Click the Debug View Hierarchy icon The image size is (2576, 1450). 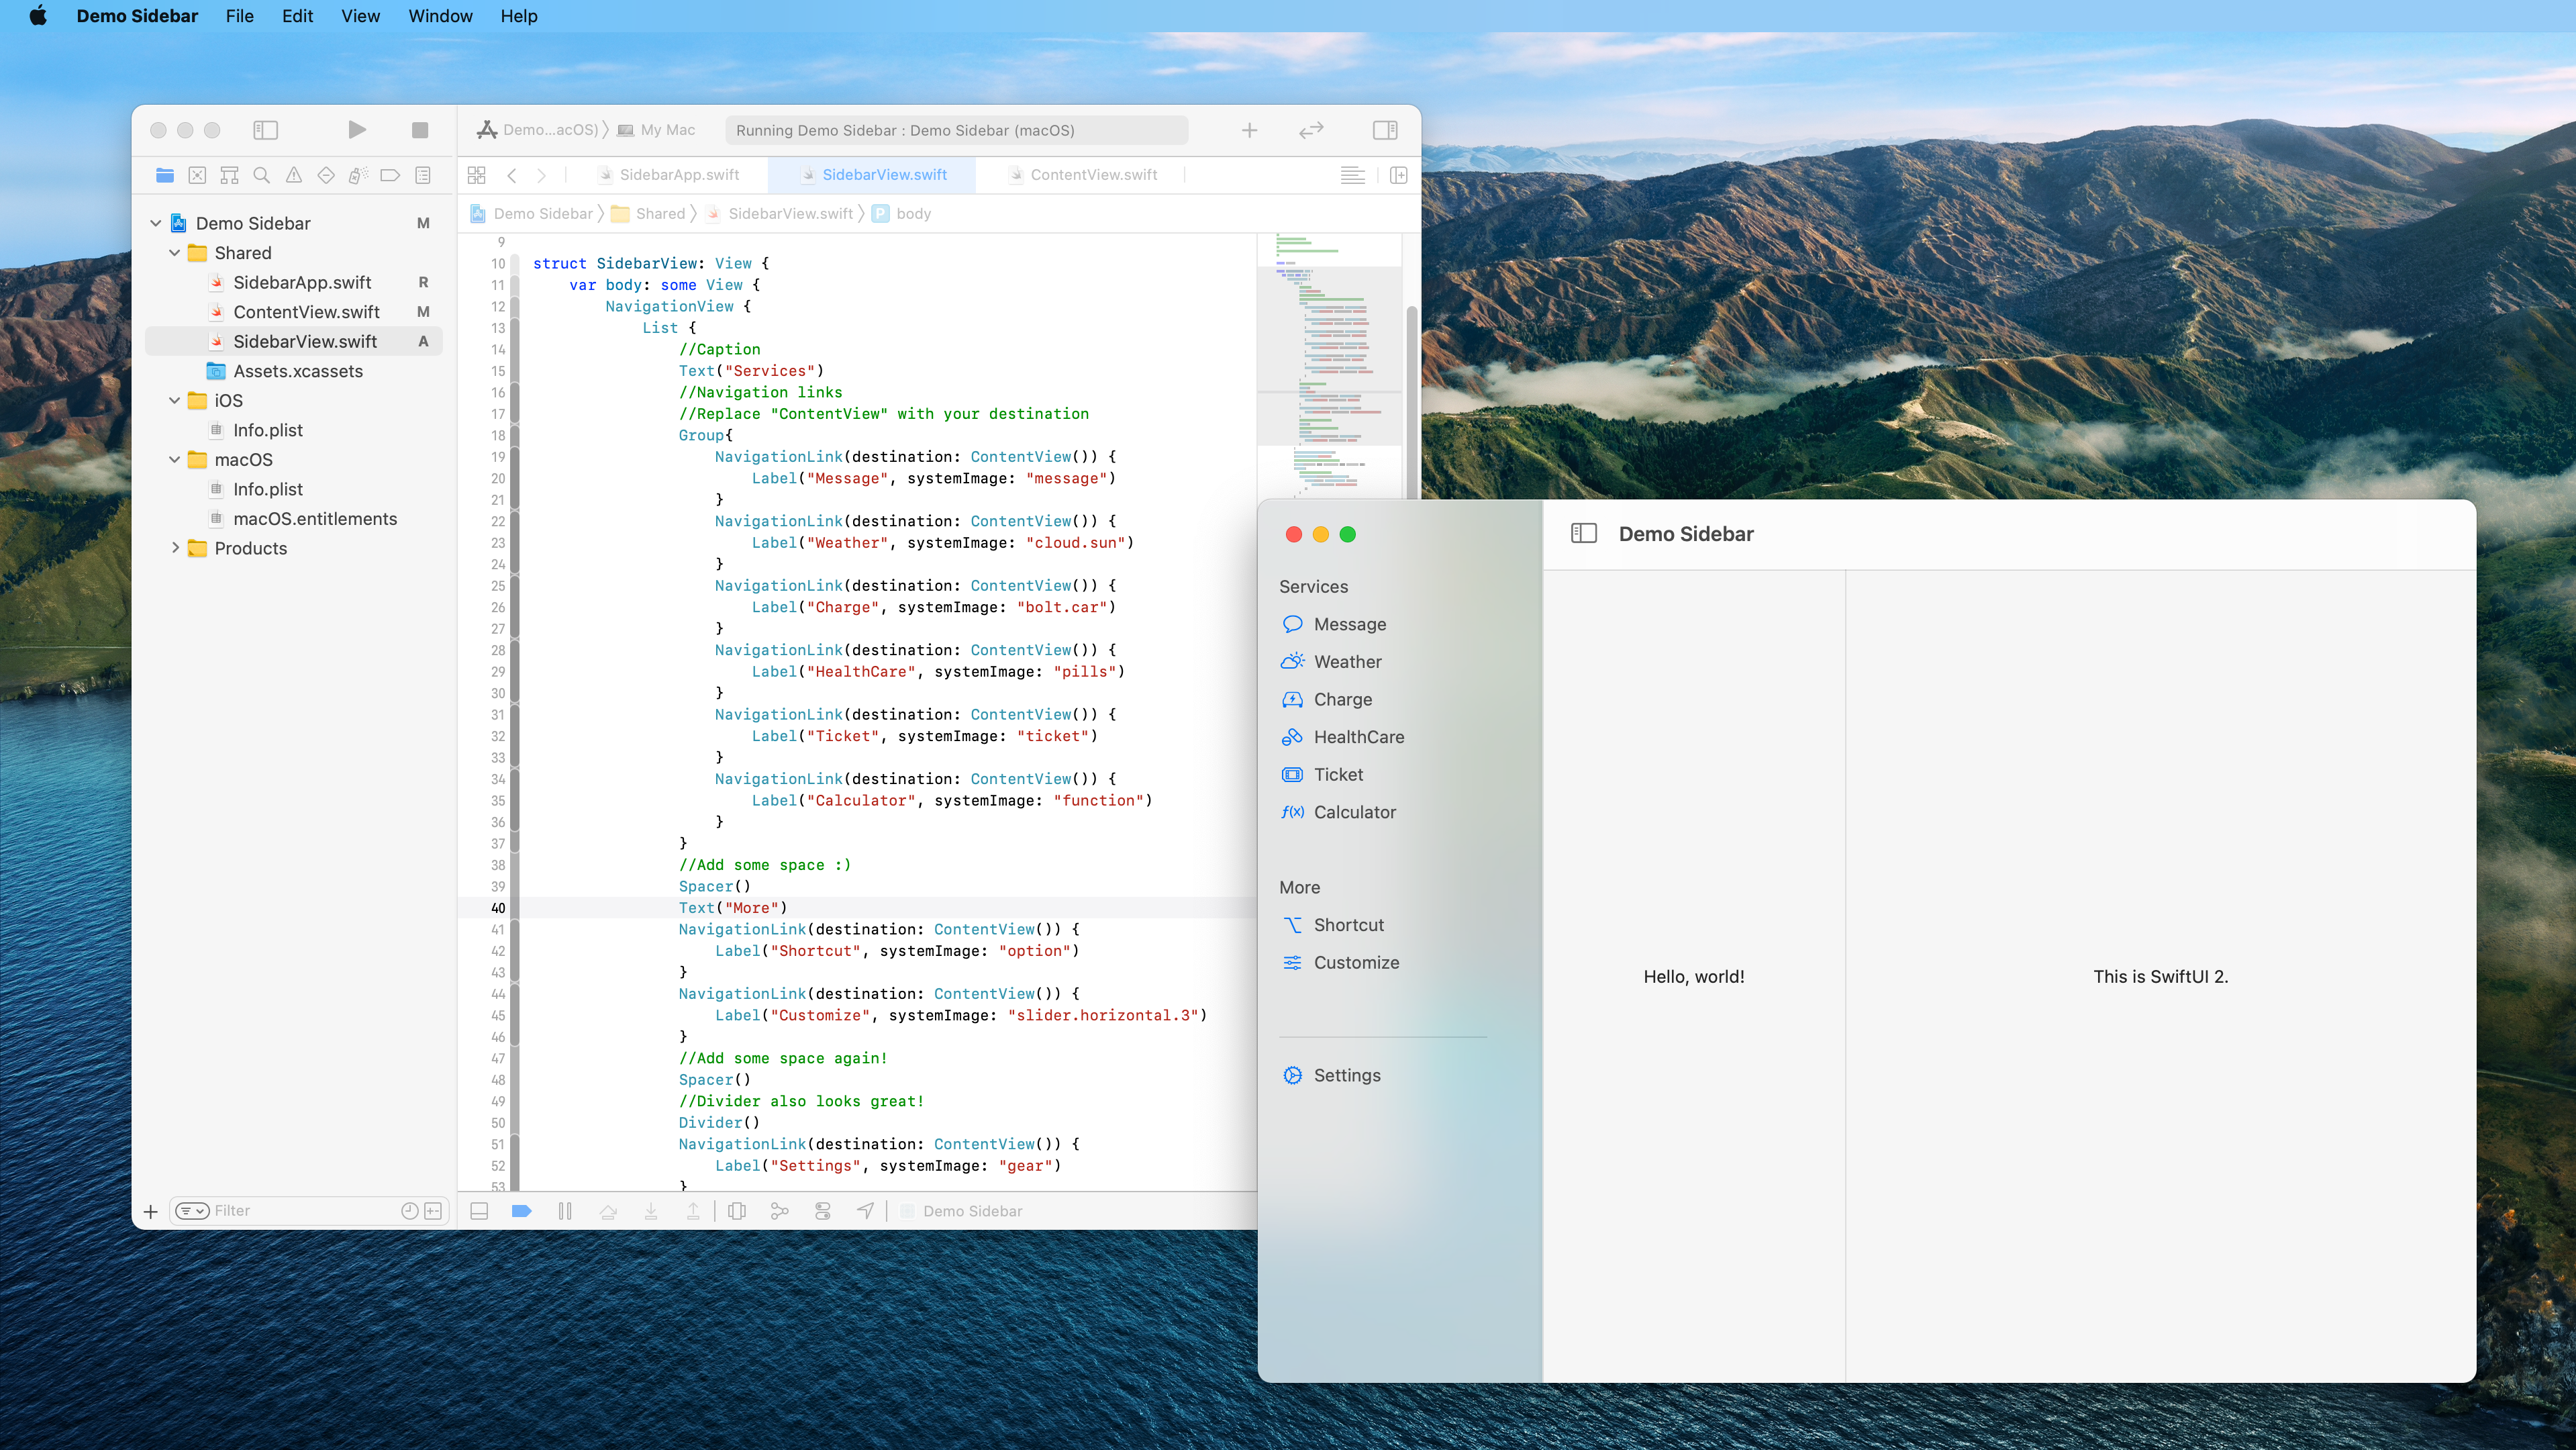pos(737,1211)
